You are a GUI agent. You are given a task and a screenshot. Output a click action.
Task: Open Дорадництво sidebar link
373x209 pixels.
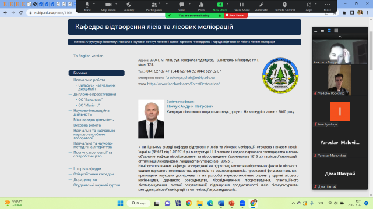click(x=85, y=179)
